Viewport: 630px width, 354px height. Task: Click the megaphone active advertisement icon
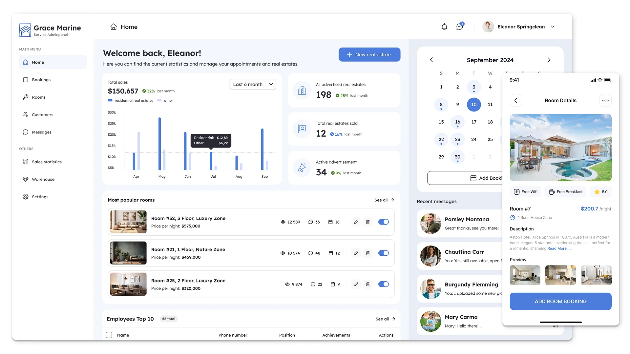(x=302, y=167)
